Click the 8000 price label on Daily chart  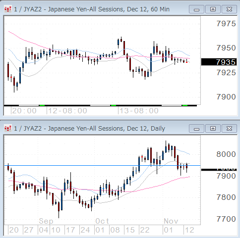226,154
